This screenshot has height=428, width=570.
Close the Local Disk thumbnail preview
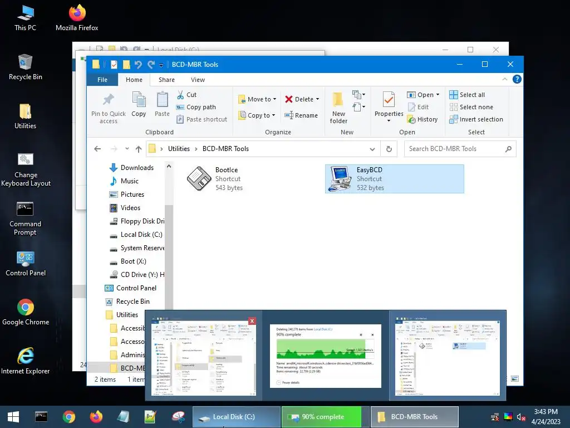coord(252,321)
